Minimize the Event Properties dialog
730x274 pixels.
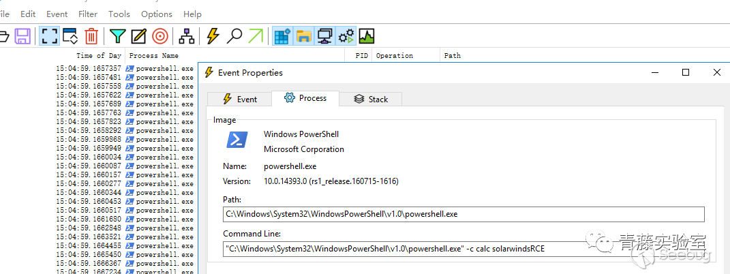coord(655,72)
